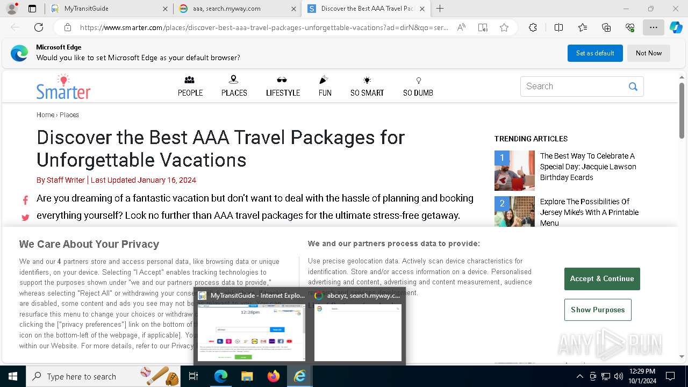This screenshot has width=688, height=387.
Task: Reload page with the Refresh icon
Action: click(x=39, y=27)
